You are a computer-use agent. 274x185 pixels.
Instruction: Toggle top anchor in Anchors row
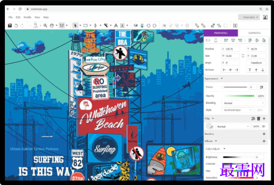click(x=250, y=70)
